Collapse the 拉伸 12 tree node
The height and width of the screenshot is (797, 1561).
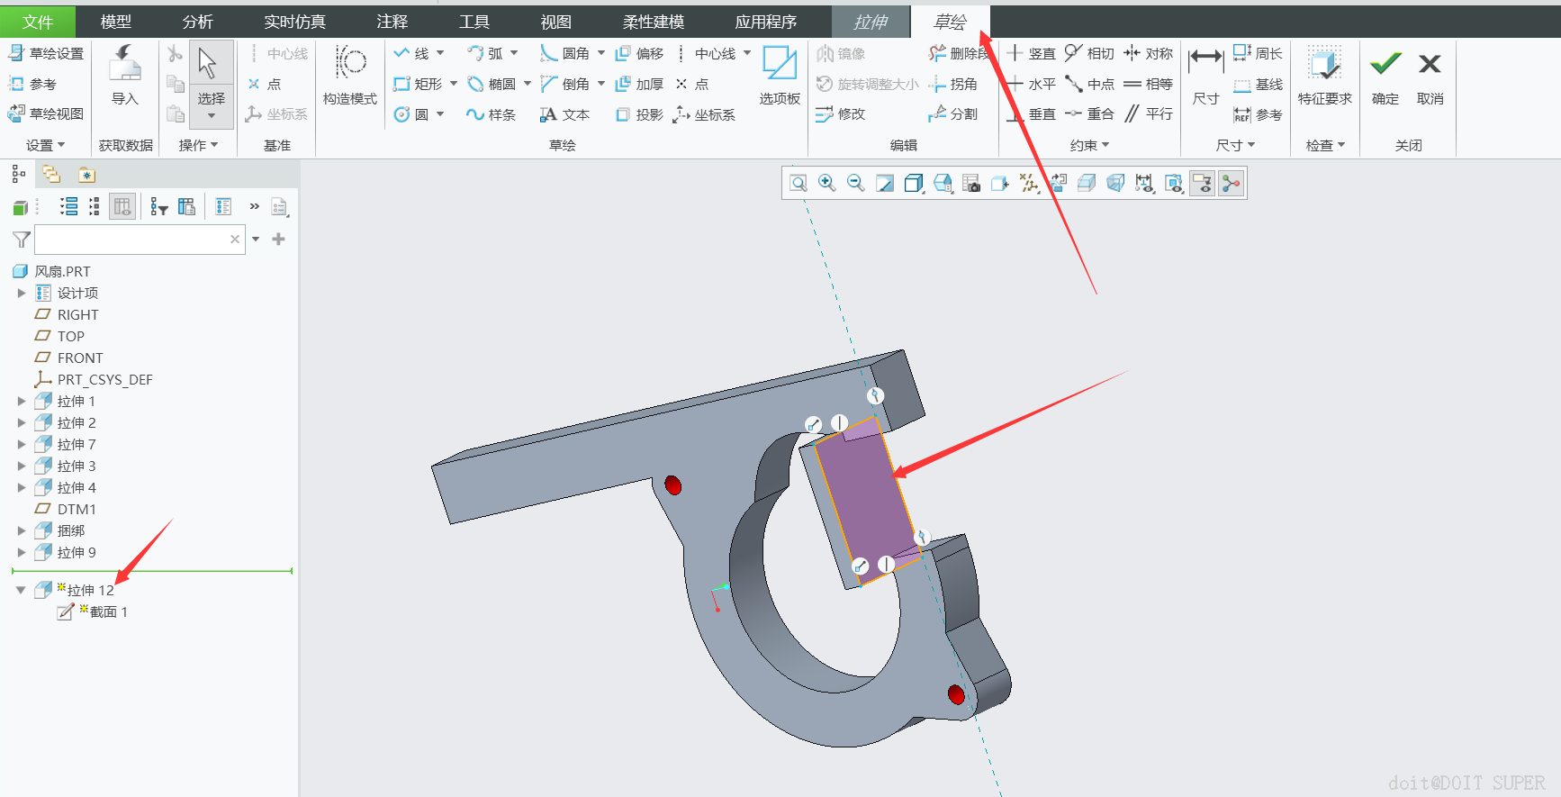pyautogui.click(x=21, y=591)
